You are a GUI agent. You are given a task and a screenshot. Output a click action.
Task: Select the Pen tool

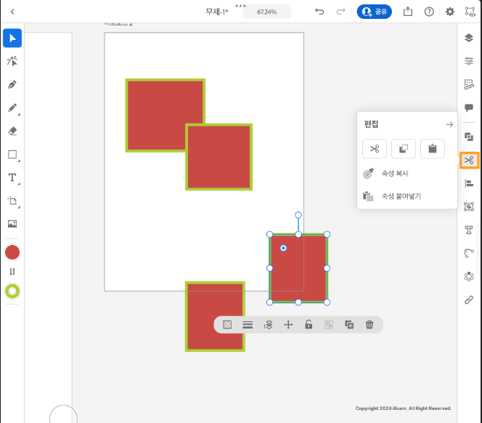pos(12,84)
